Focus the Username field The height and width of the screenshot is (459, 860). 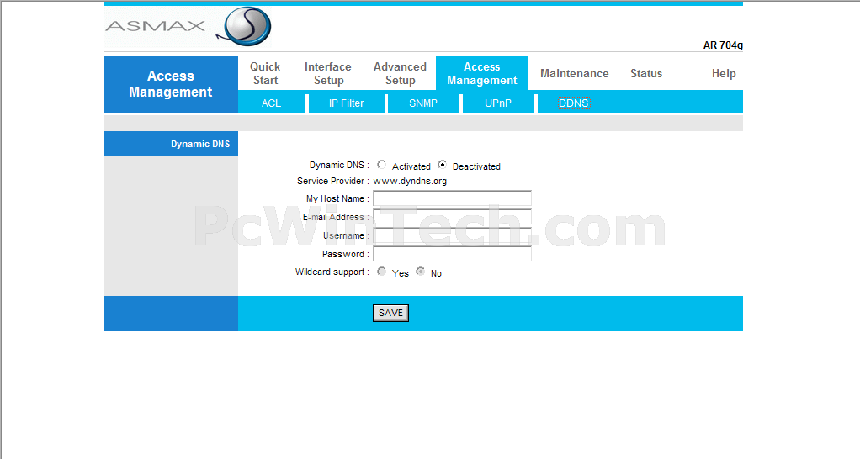tap(453, 235)
